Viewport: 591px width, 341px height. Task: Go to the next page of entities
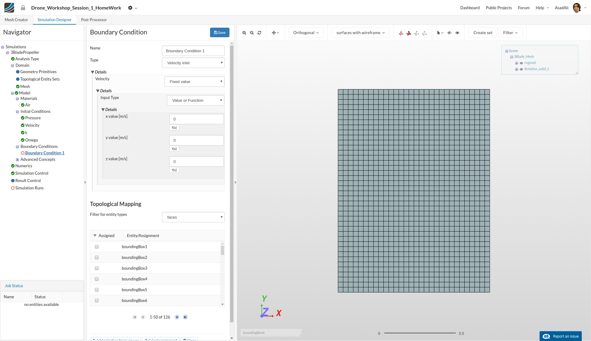(x=177, y=317)
